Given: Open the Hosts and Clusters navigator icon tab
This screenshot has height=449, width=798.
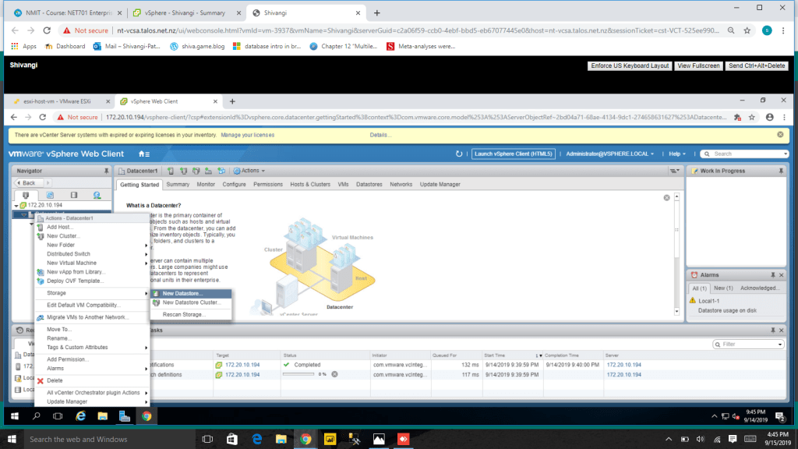Looking at the screenshot, I should click(x=26, y=195).
